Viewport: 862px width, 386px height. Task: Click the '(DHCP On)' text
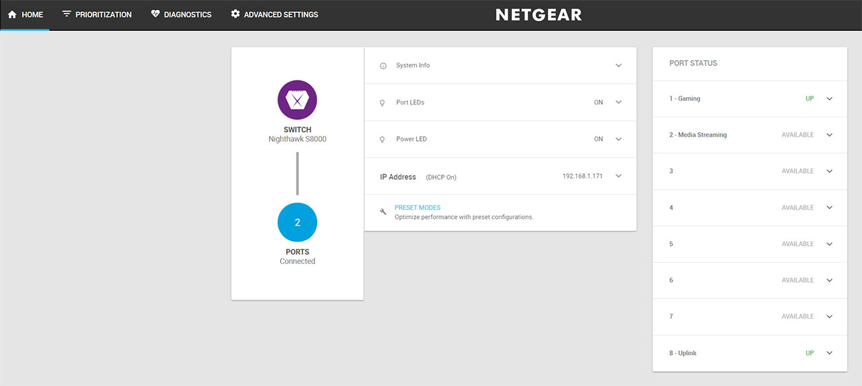tap(441, 177)
